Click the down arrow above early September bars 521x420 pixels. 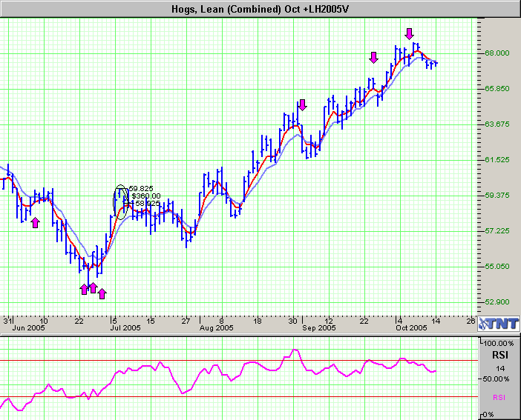pos(301,104)
